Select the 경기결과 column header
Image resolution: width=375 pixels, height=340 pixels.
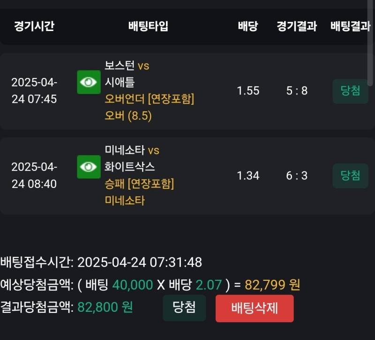(x=297, y=26)
